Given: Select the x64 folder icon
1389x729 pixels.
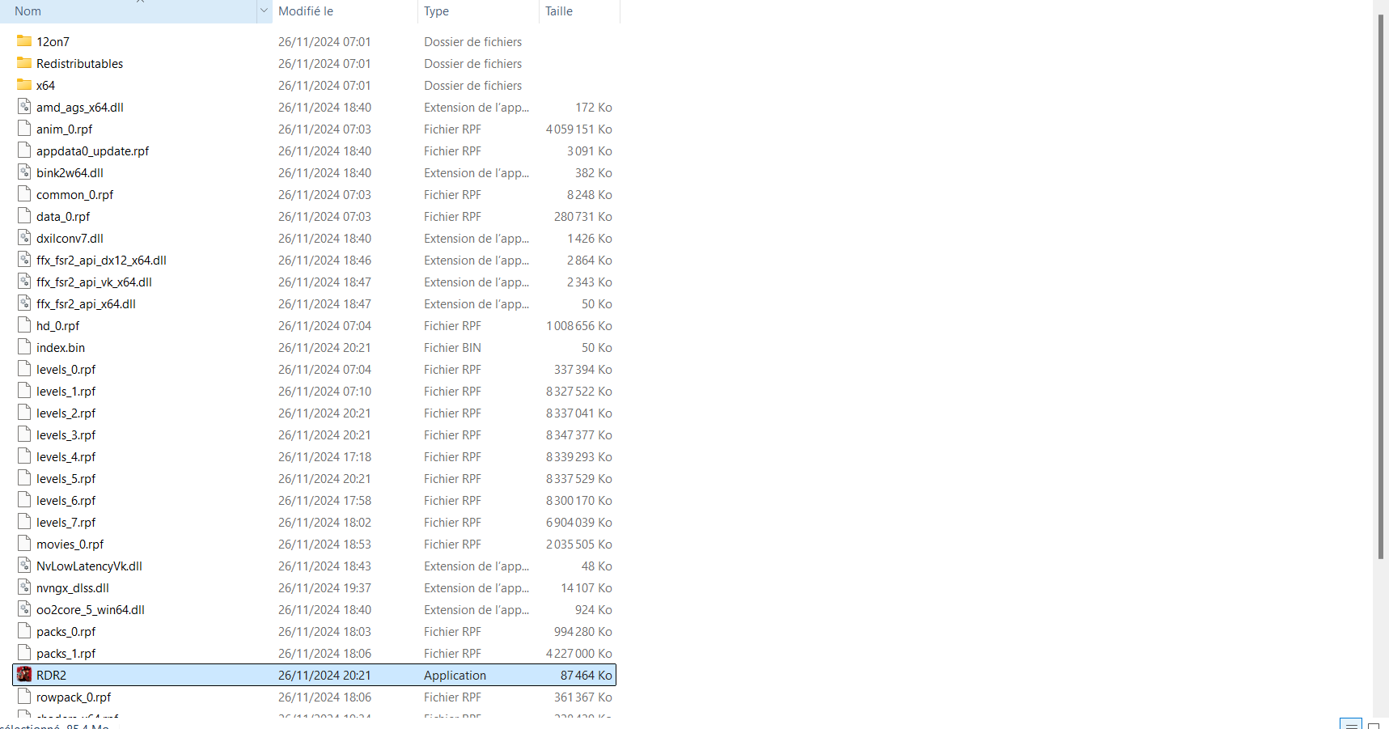Looking at the screenshot, I should (x=24, y=85).
